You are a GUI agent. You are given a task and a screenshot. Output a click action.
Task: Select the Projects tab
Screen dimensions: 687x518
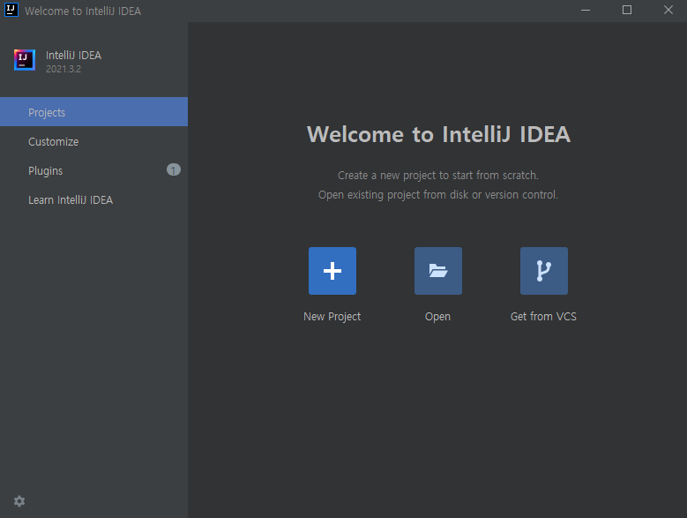93,112
